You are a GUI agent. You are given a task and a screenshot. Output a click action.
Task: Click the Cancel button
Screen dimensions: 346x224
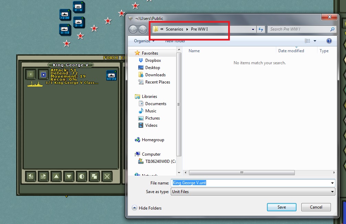click(x=316, y=207)
